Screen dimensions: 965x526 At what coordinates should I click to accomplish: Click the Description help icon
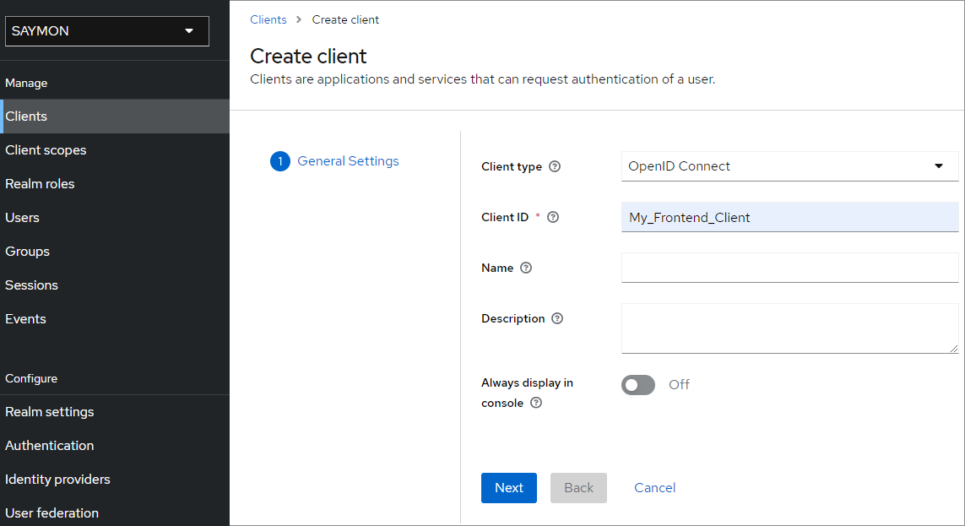click(557, 318)
